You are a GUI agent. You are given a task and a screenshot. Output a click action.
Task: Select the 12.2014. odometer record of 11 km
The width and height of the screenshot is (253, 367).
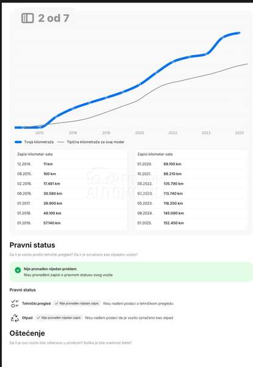pos(71,164)
